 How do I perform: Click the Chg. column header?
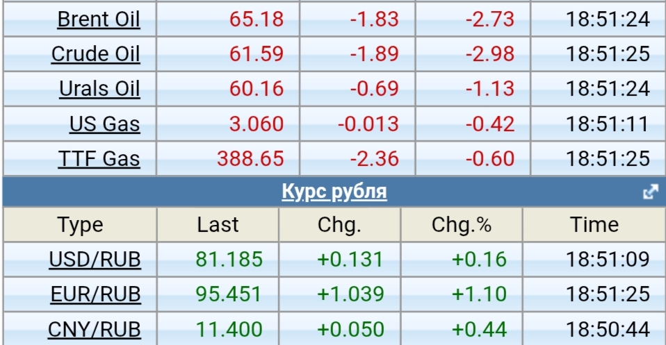[x=339, y=224]
